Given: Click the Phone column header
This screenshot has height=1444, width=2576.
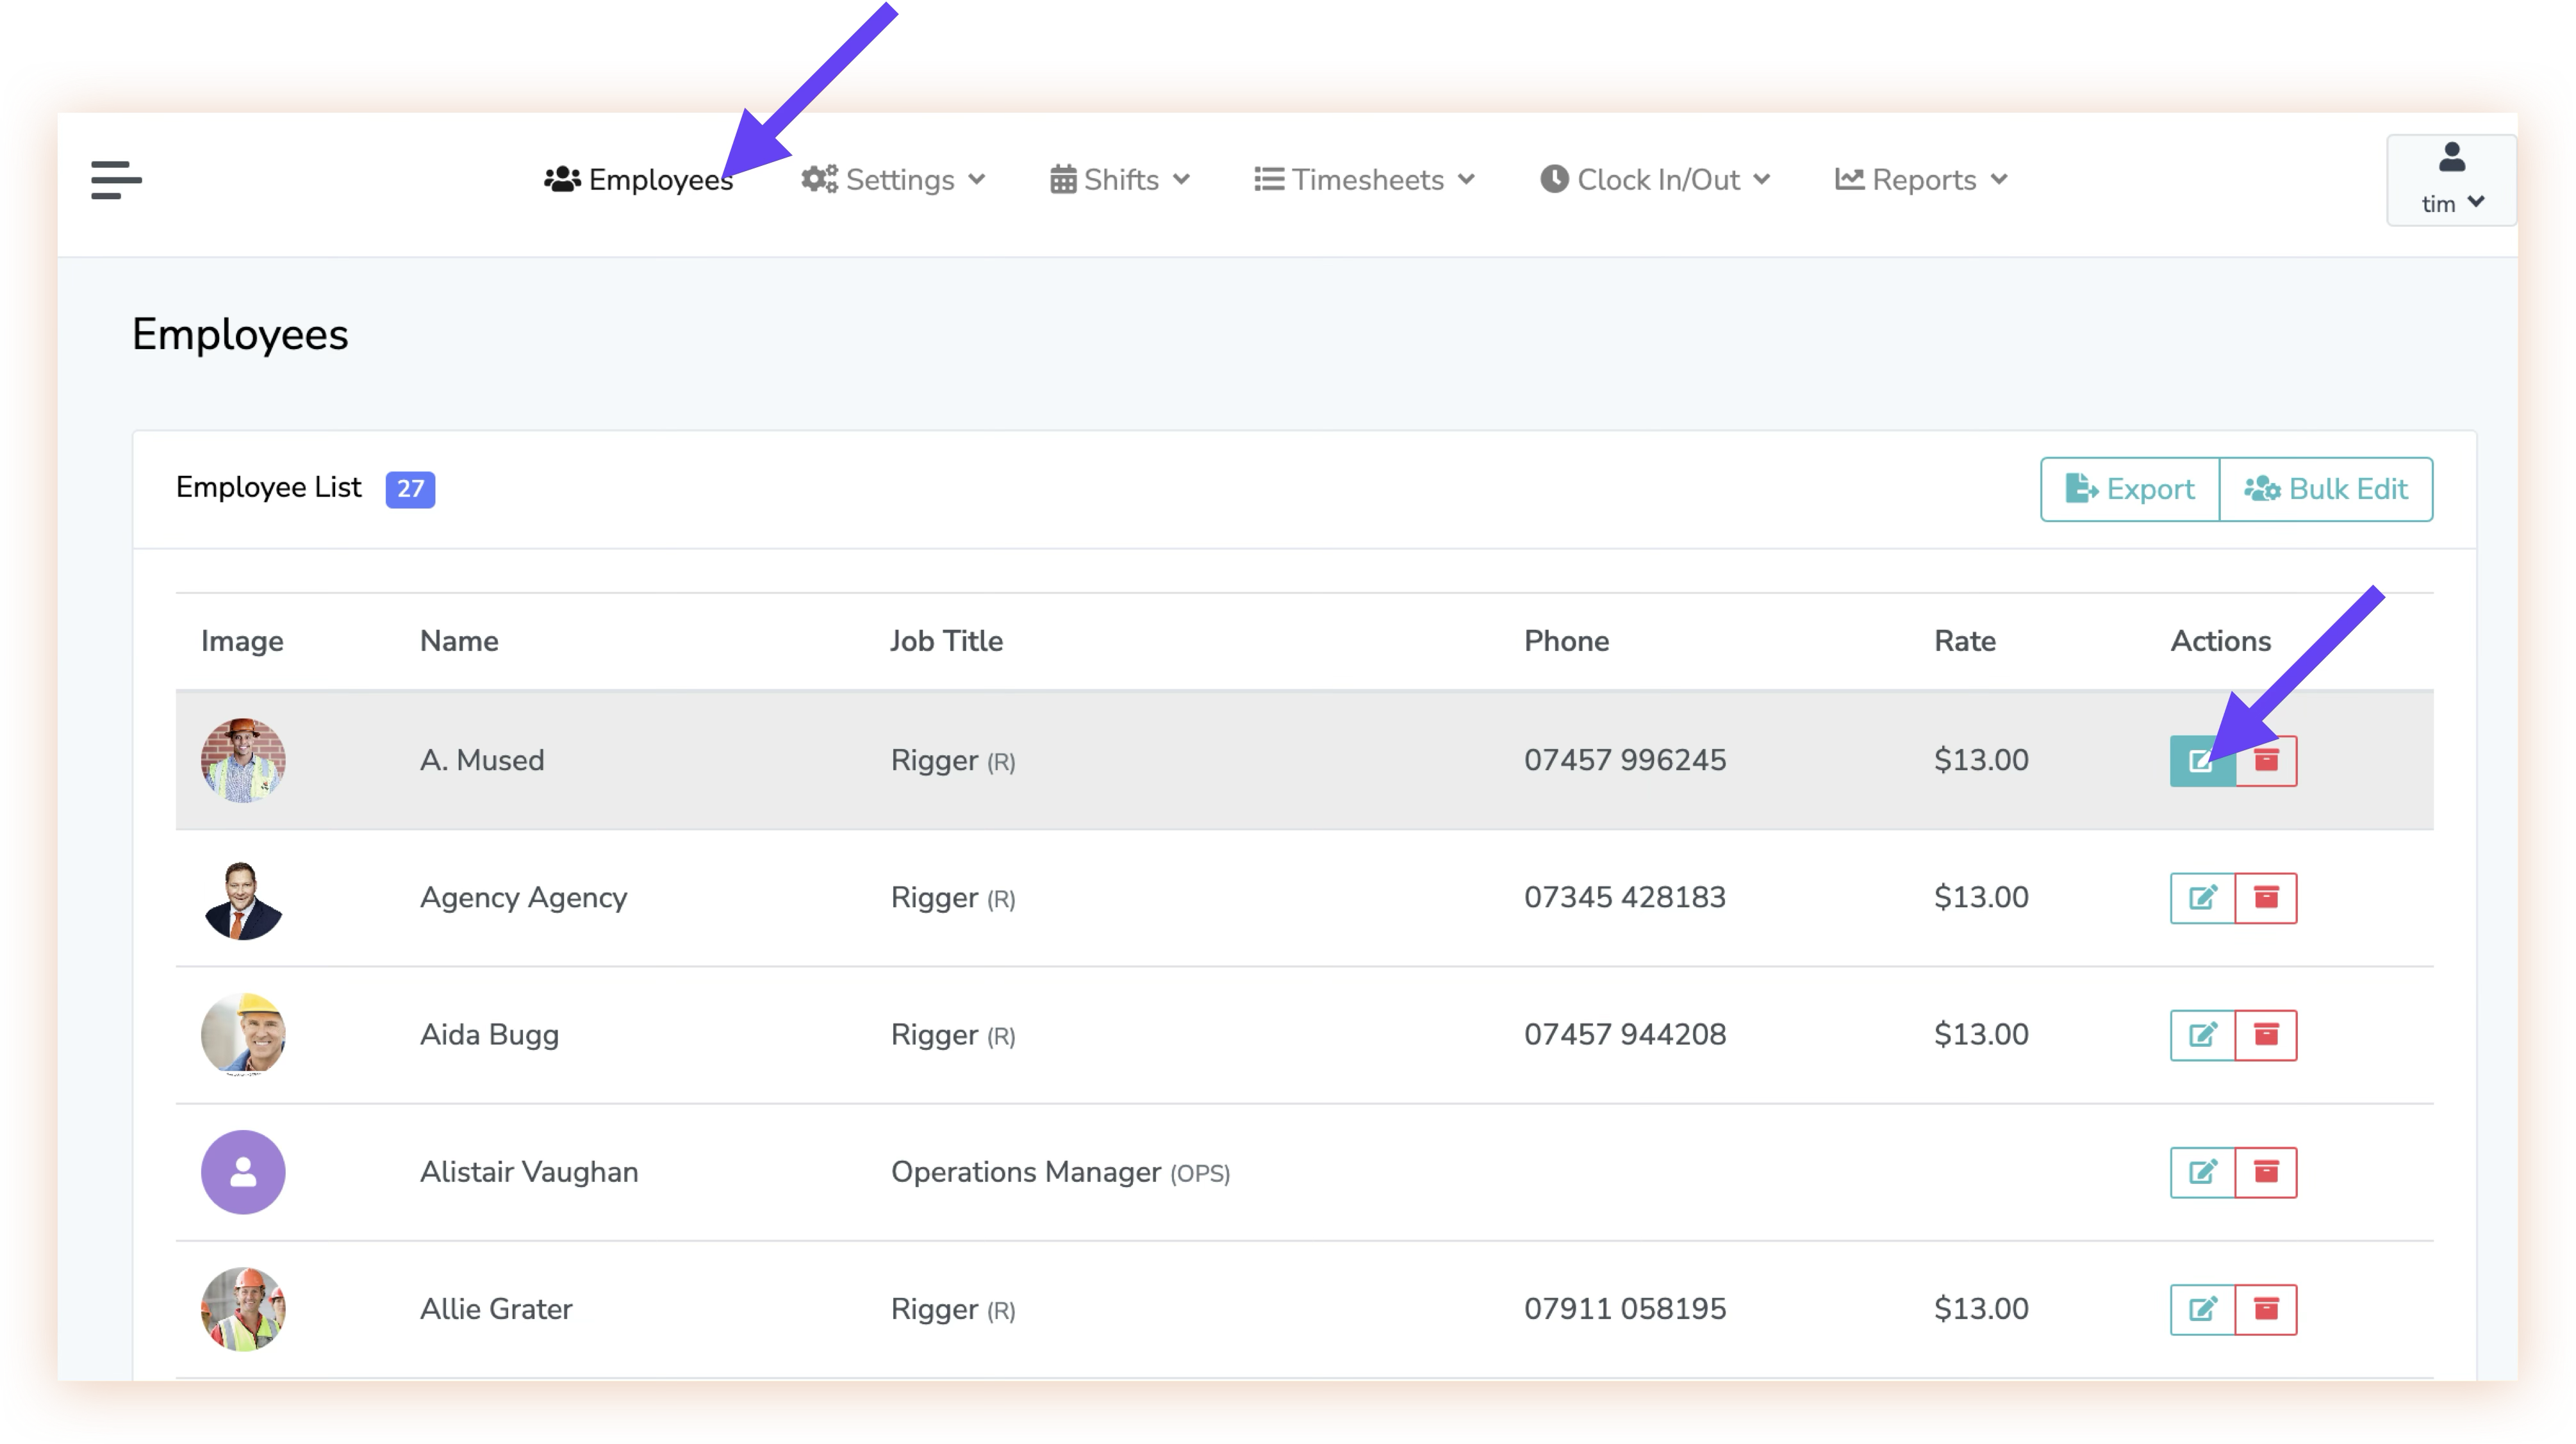Looking at the screenshot, I should [x=1566, y=641].
